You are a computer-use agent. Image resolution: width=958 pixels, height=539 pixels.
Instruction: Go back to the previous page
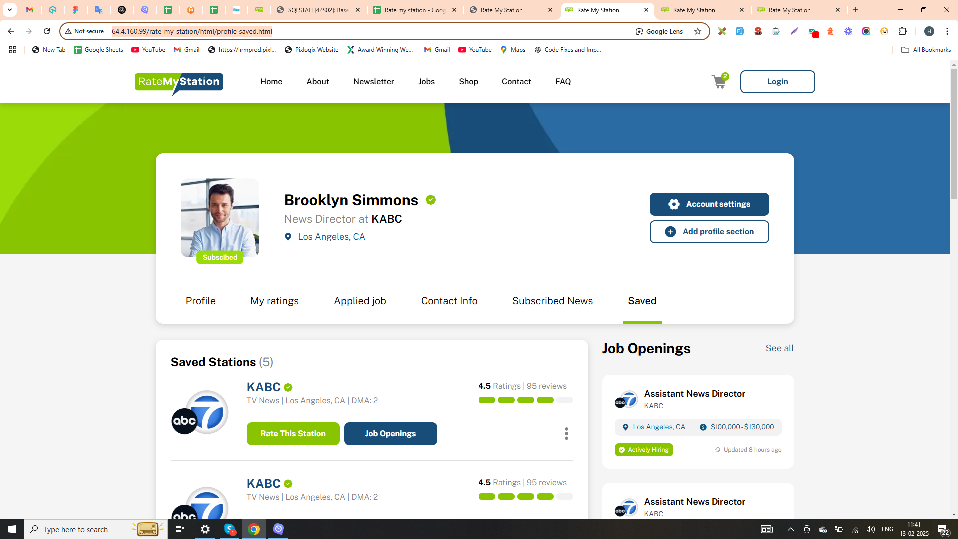pyautogui.click(x=11, y=31)
